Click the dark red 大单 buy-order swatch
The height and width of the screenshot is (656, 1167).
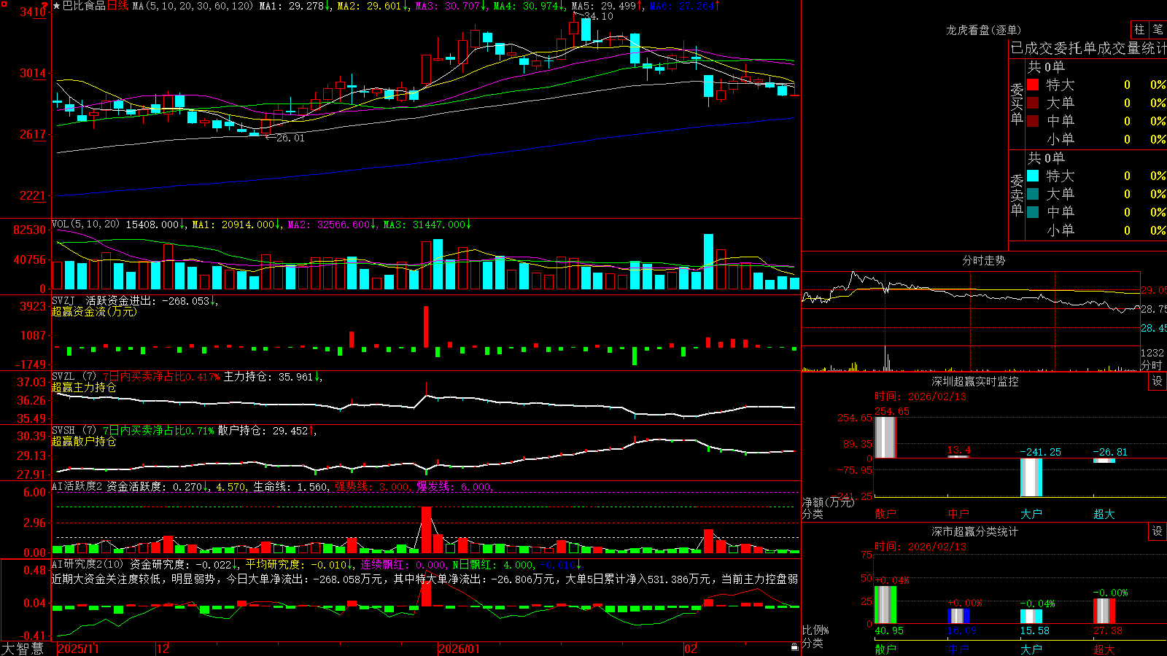pyautogui.click(x=1033, y=103)
